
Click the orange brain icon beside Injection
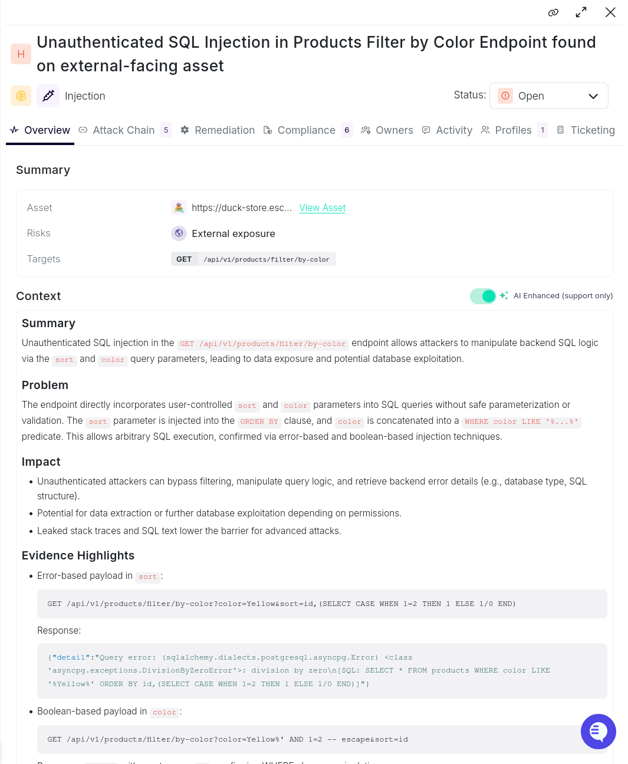pos(21,95)
